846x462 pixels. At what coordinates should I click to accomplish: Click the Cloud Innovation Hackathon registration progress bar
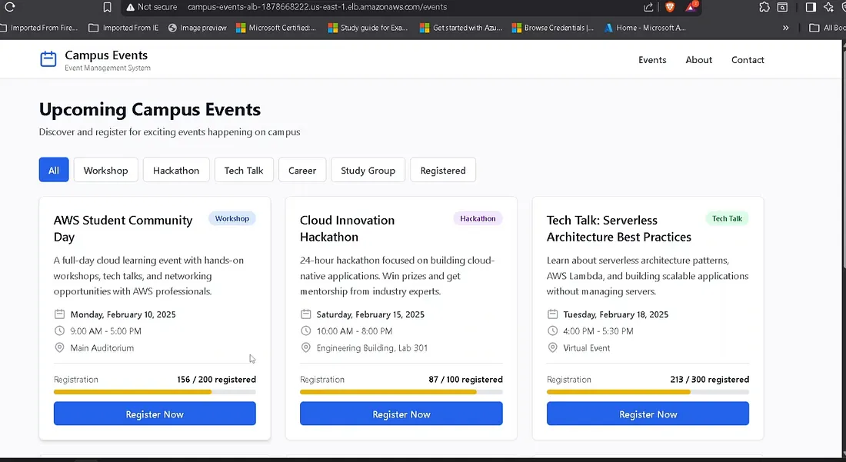[x=401, y=392]
